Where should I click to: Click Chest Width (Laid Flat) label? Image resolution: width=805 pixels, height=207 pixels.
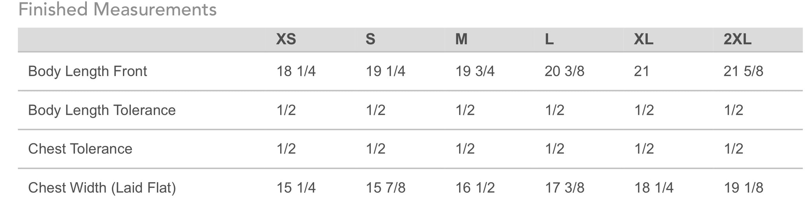coord(102,188)
